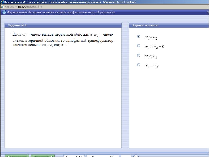
Task: Click the w1 > w2 answer formula text
Action: click(x=151, y=37)
